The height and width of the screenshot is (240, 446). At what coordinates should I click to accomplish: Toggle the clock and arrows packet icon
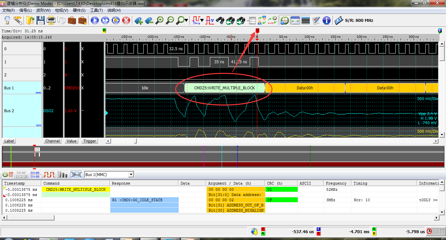click(x=8, y=174)
